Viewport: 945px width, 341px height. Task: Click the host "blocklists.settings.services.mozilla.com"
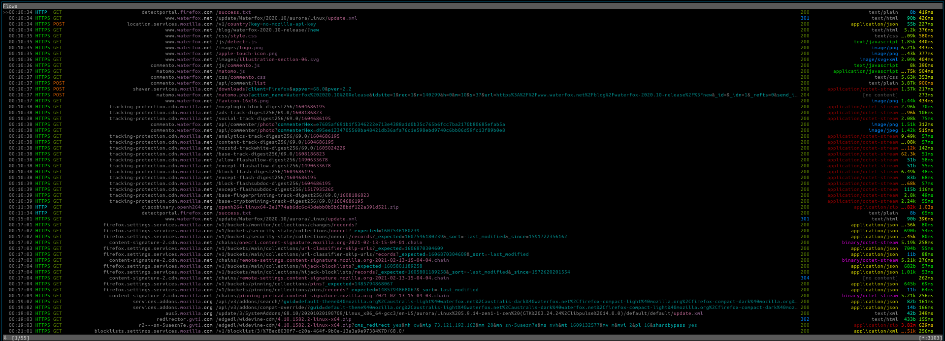click(x=154, y=331)
